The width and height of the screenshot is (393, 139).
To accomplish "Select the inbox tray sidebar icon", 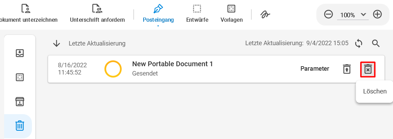I will coord(20,53).
